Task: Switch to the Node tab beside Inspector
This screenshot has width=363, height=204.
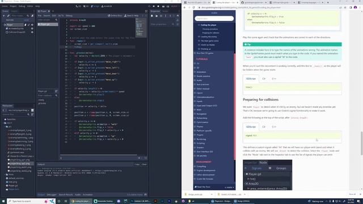Action: (165, 11)
